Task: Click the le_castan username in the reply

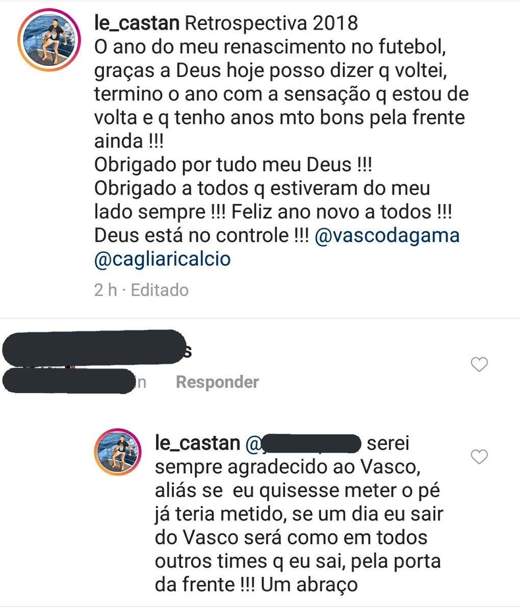Action: 197,443
